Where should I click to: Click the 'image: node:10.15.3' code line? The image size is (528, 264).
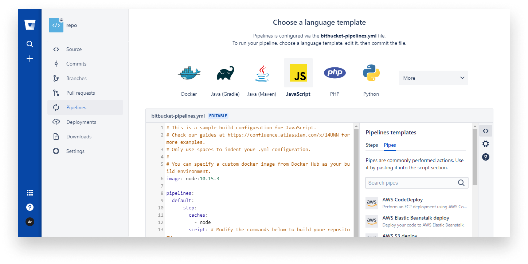pos(193,179)
